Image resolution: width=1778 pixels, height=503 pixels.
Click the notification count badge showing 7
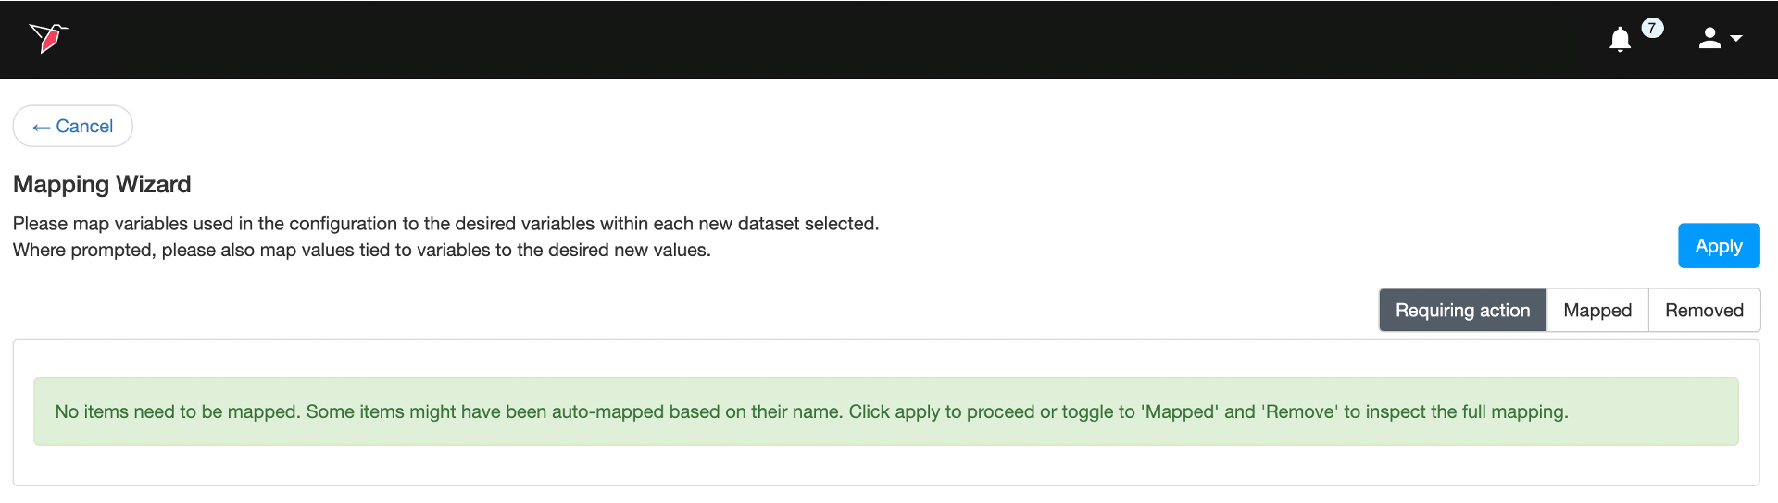[x=1652, y=28]
